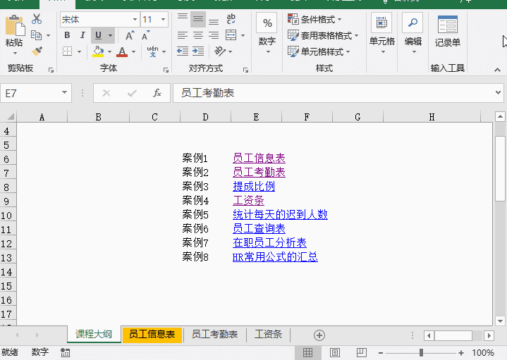Image resolution: width=507 pixels, height=360 pixels.
Task: Center text horizontally
Action: [198, 35]
